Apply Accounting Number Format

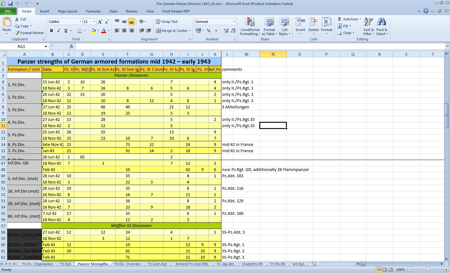pyautogui.click(x=198, y=31)
